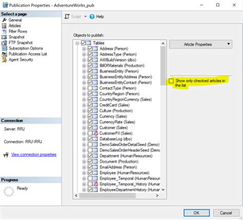Confirm with the OK button
Viewport: 243px width, 220px height.
coord(196,213)
